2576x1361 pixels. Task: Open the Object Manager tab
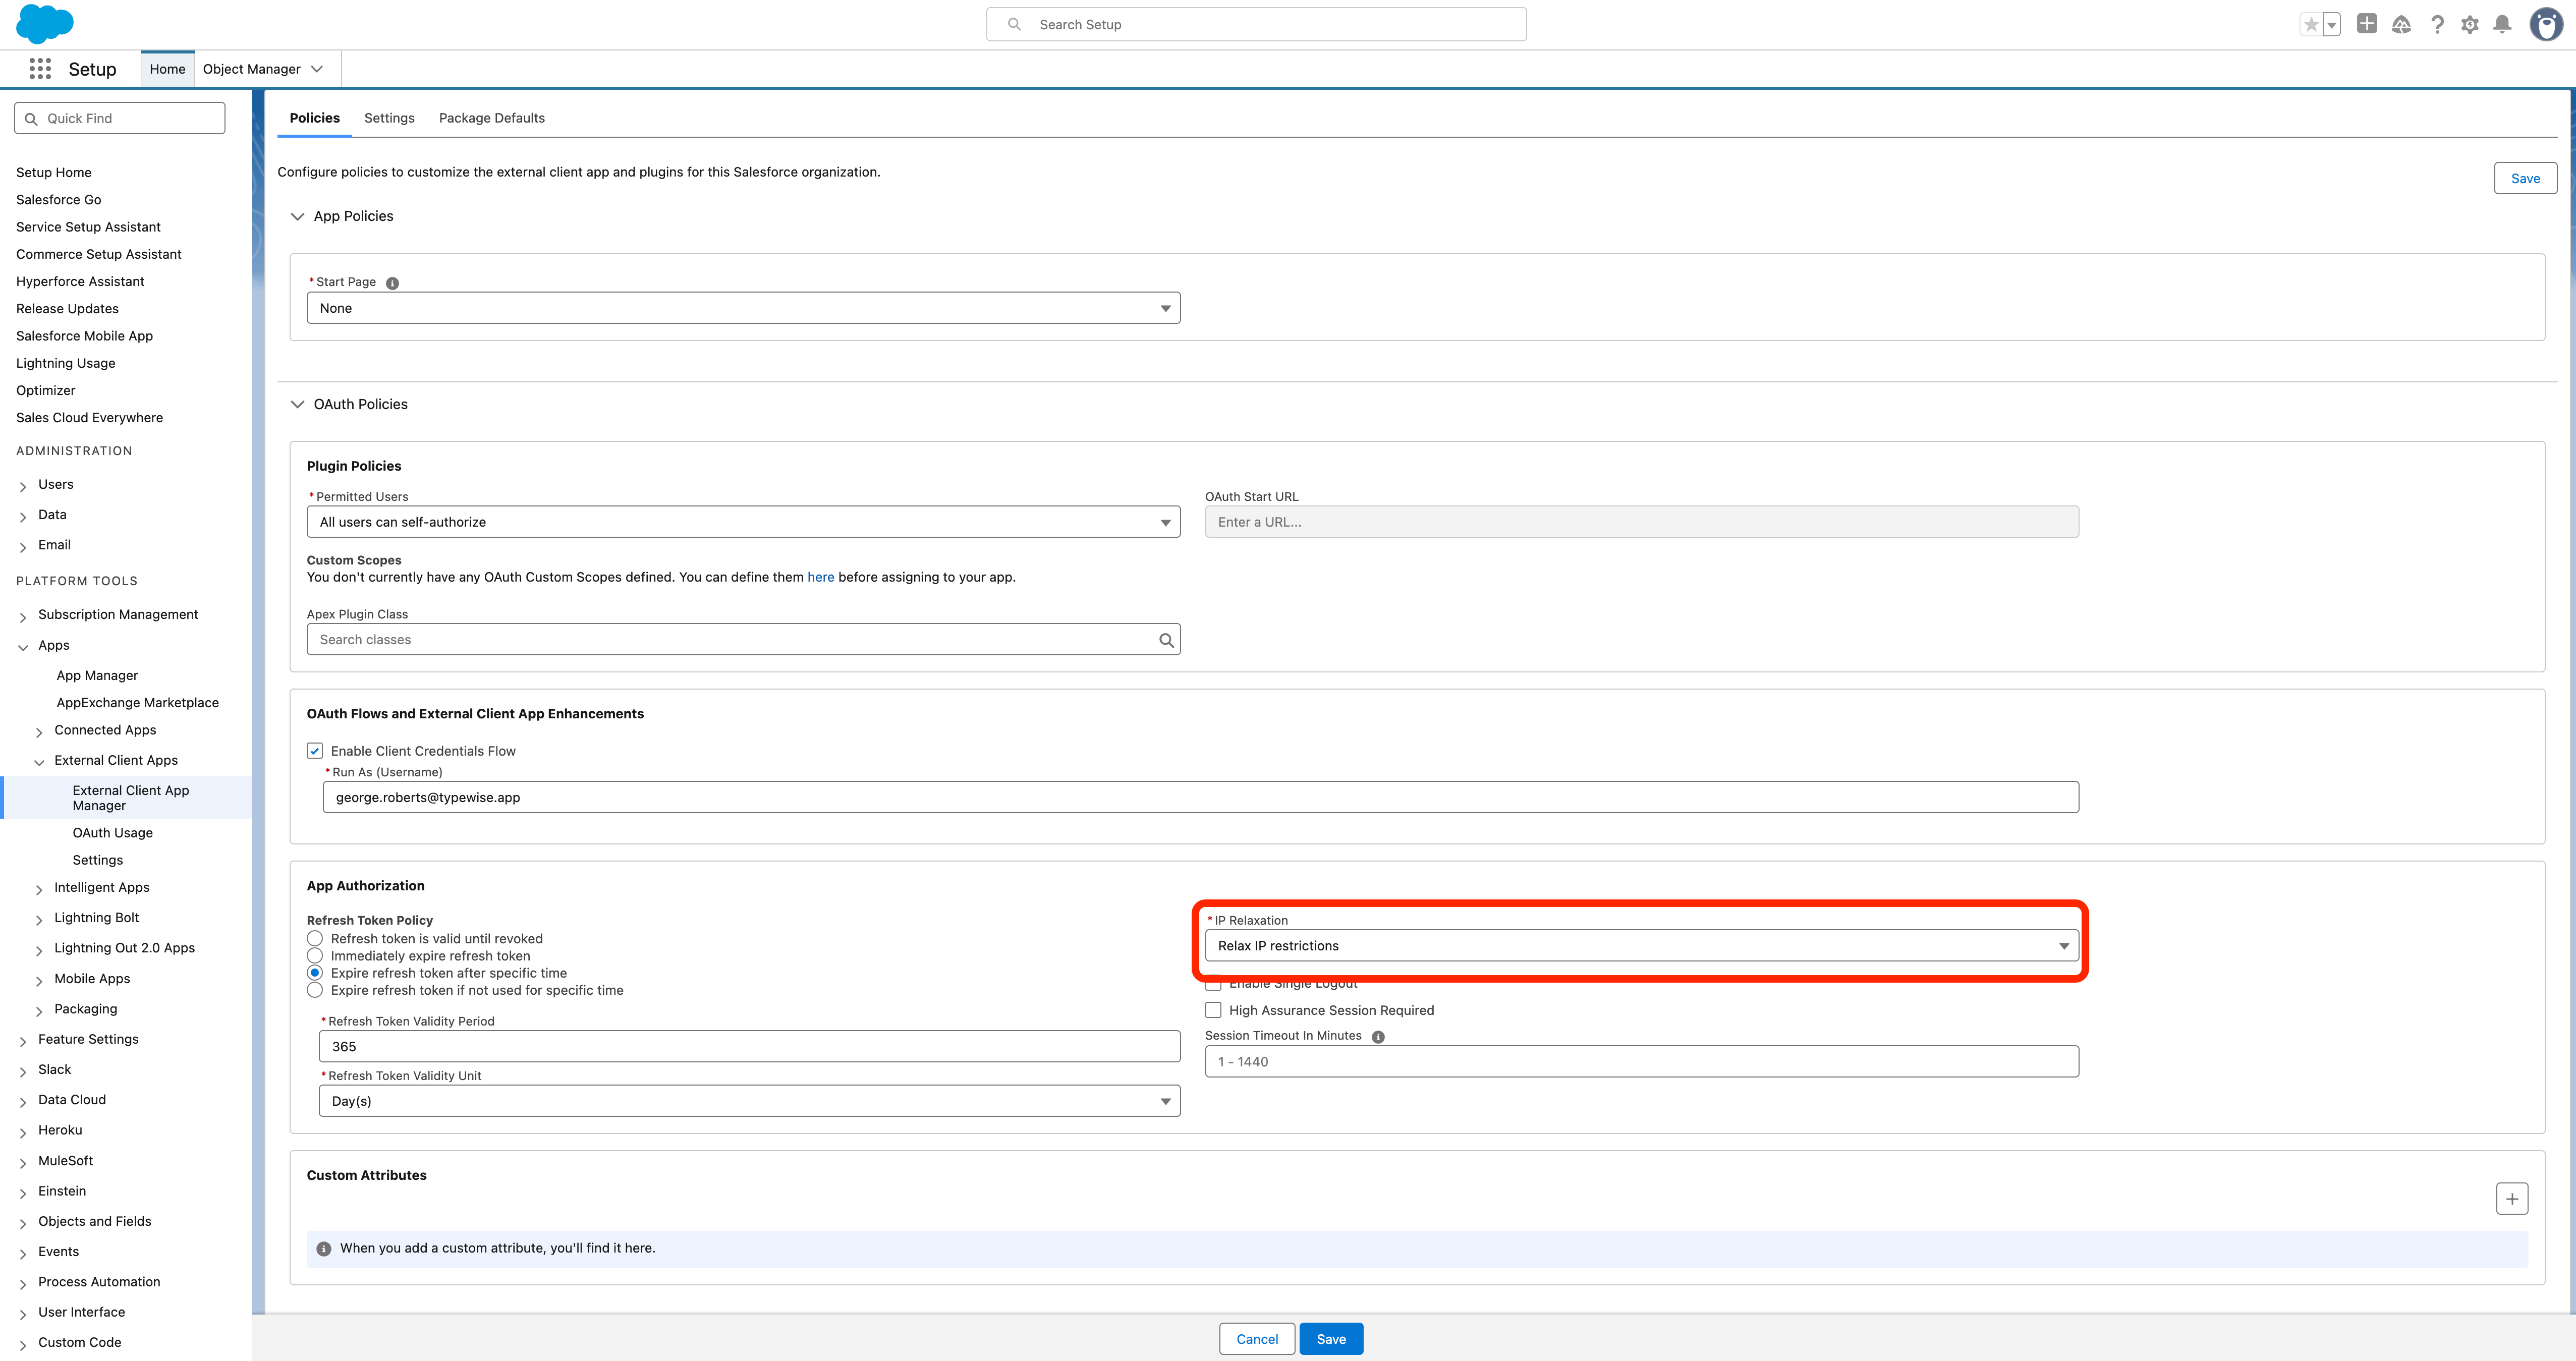252,68
